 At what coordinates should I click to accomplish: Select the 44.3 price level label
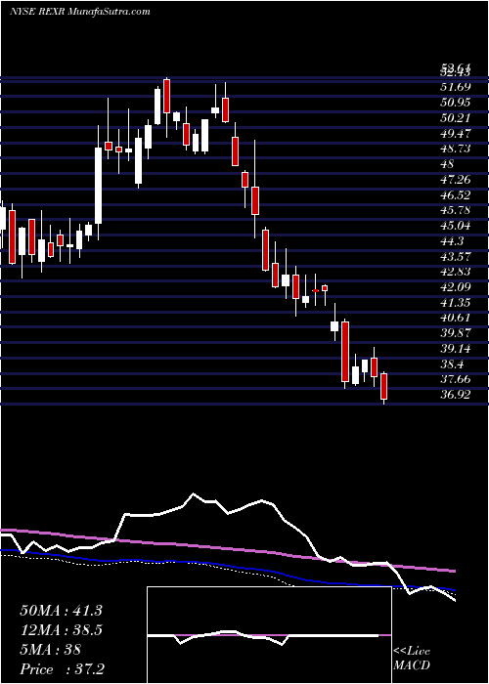[x=452, y=241]
